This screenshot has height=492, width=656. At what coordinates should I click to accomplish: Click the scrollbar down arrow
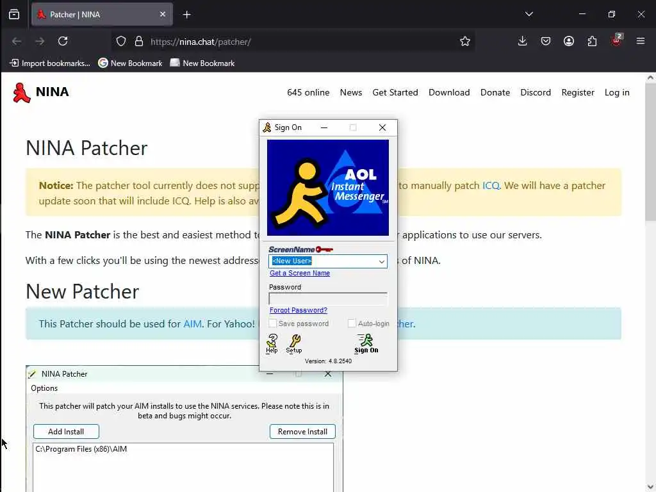pyautogui.click(x=650, y=487)
